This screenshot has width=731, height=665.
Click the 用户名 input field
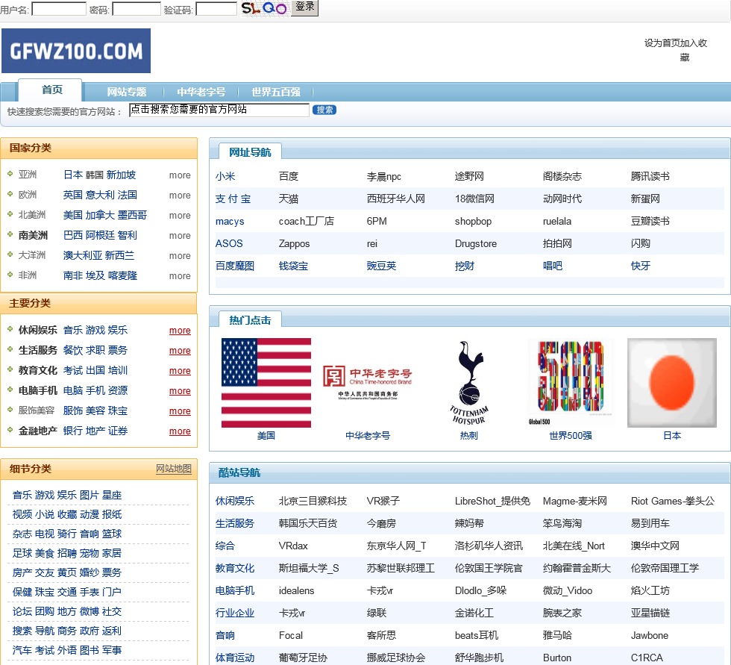59,9
